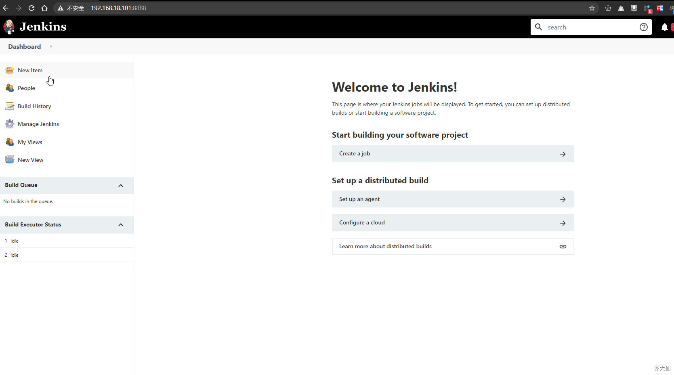Screen dimensions: 674x375
Task: Click the download arrow extension icon
Action: (634, 8)
